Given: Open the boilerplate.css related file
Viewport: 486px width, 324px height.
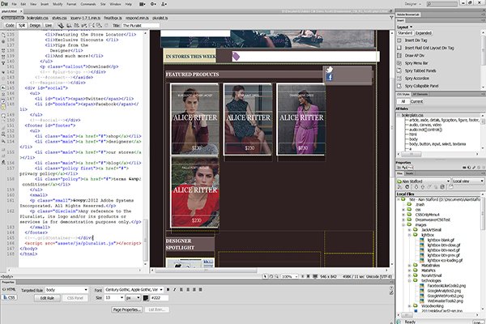Looking at the screenshot, I should point(37,18).
